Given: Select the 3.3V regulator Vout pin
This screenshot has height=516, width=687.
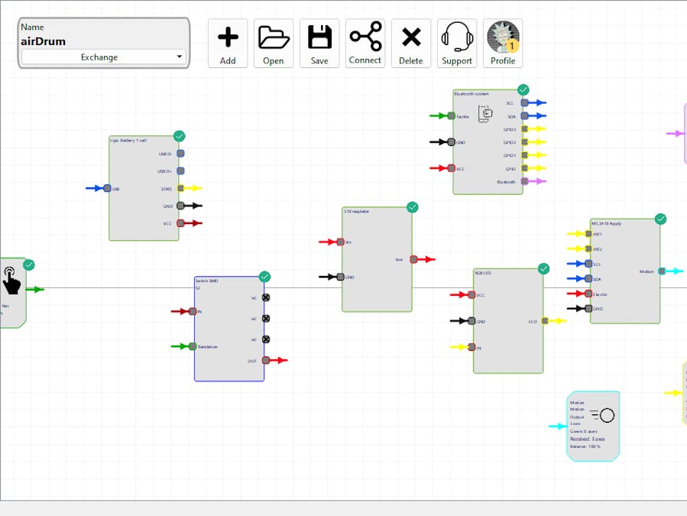Looking at the screenshot, I should 413,259.
